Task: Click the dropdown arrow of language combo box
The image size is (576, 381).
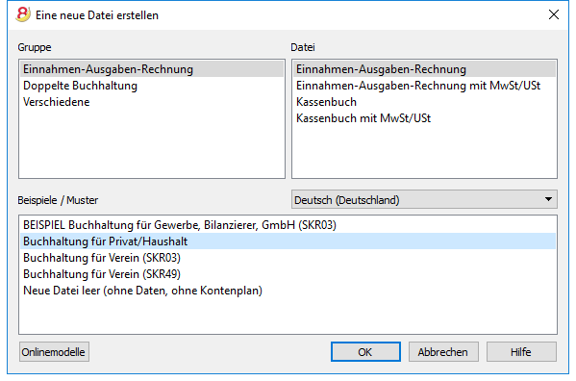Action: coord(548,199)
